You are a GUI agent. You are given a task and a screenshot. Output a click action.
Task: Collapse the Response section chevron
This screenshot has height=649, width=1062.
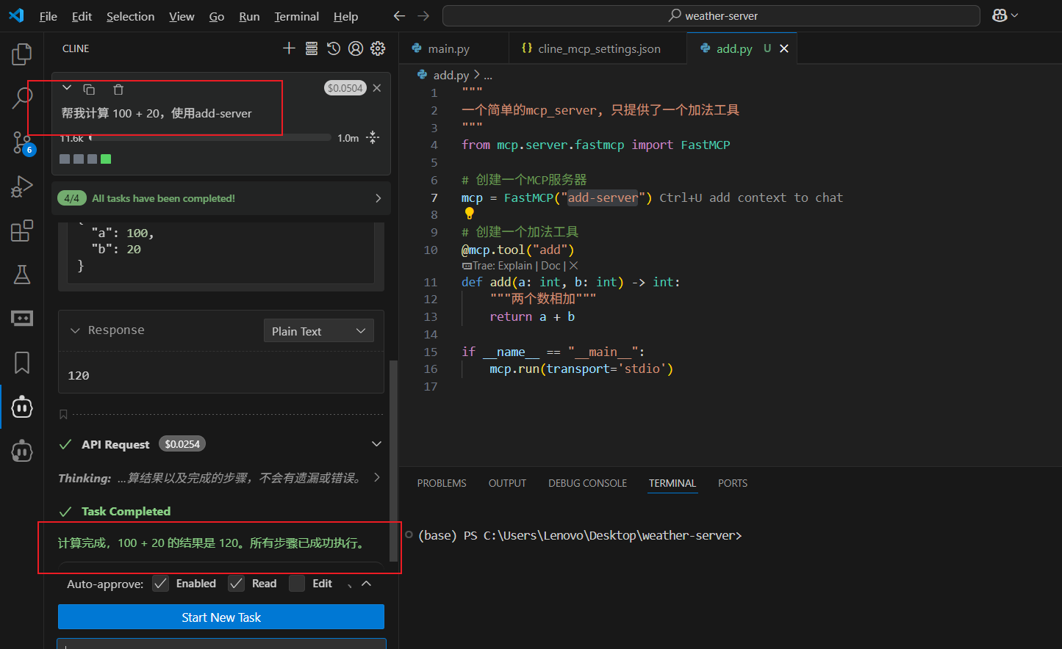[x=75, y=330]
